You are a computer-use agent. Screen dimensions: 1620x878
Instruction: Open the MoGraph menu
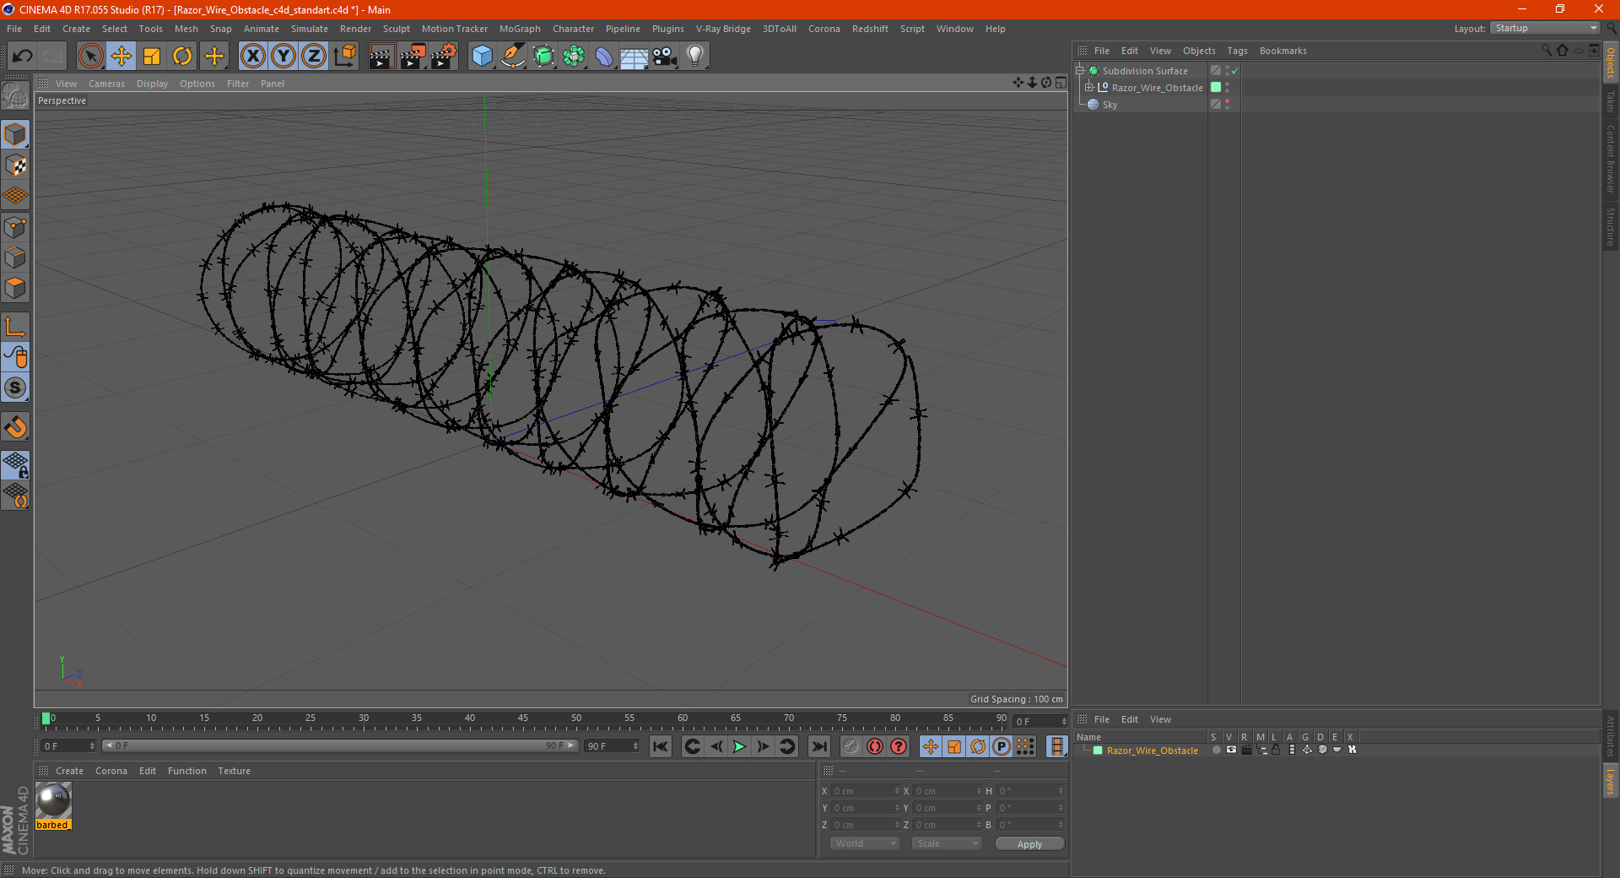pyautogui.click(x=520, y=29)
